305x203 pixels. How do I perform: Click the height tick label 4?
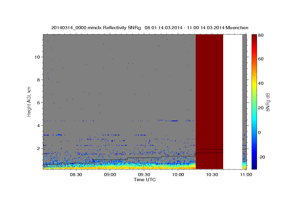pos(39,125)
